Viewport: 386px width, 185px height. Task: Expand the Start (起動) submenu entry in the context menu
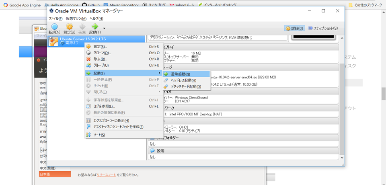tap(124, 73)
